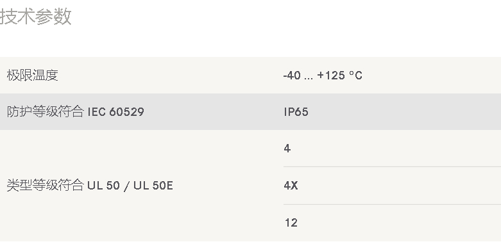Click the type rating value 12

click(x=291, y=223)
